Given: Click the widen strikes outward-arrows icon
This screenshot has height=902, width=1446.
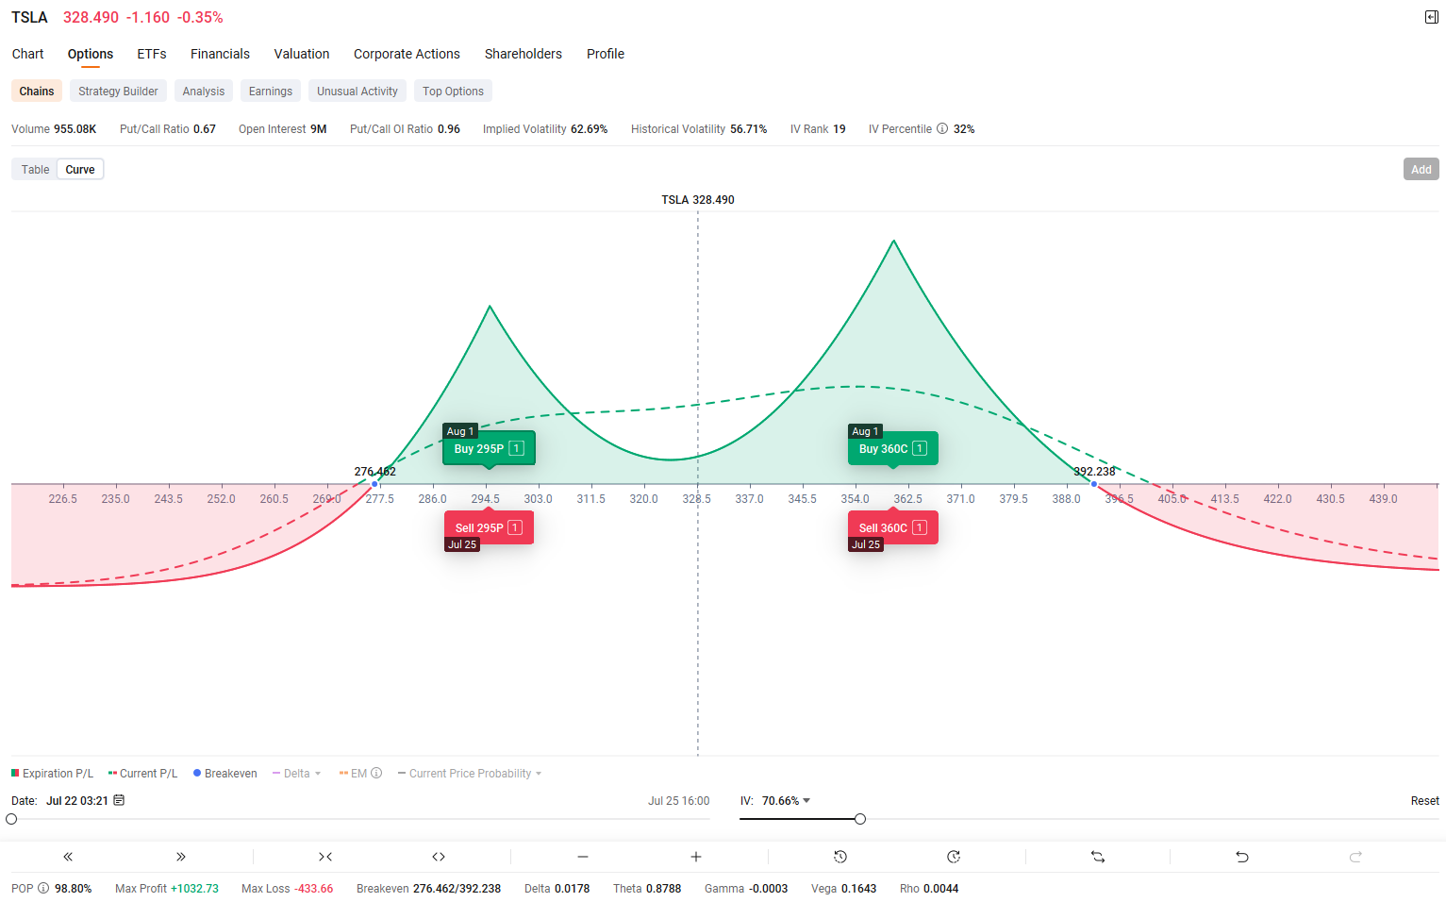Looking at the screenshot, I should click(x=439, y=857).
